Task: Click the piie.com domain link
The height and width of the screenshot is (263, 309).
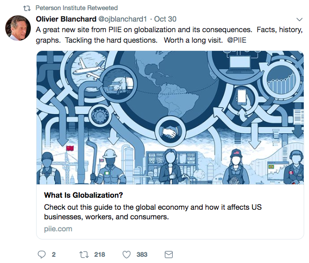Action: 58,228
